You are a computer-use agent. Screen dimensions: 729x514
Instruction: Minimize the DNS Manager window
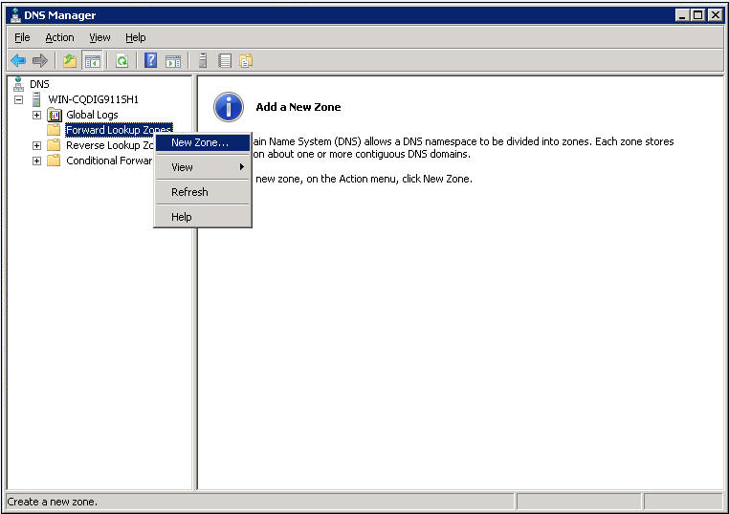682,15
